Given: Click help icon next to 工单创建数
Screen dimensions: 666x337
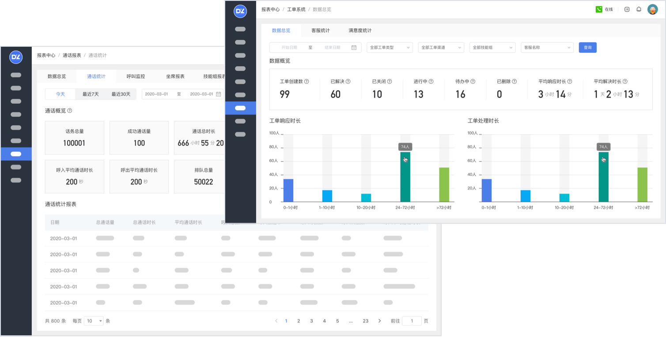Looking at the screenshot, I should click(x=307, y=82).
